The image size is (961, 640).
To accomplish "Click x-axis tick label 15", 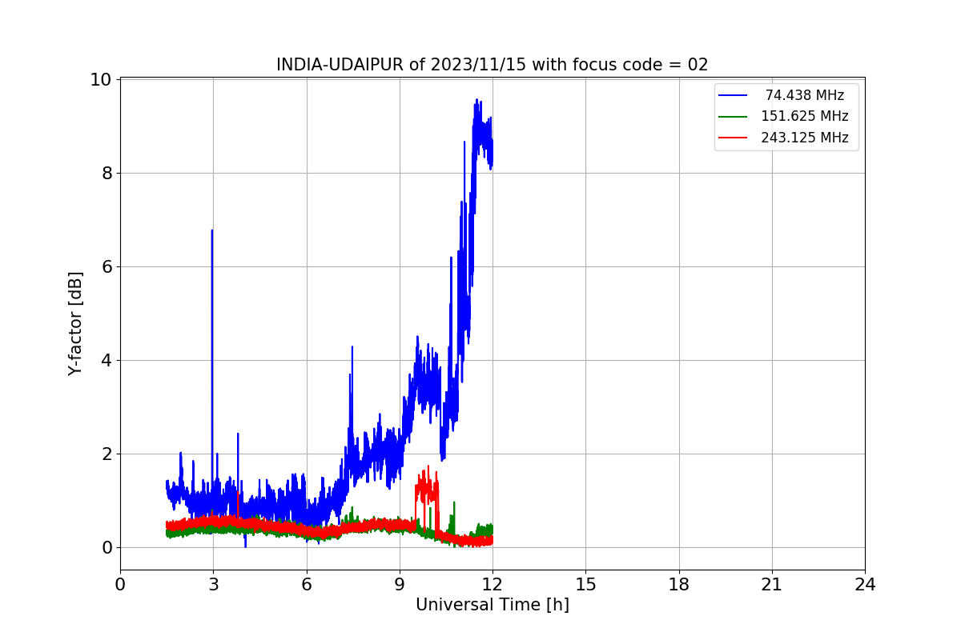I will (x=585, y=585).
